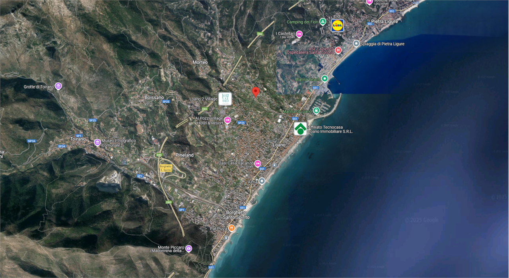509x278 pixels.
Task: Open the Grotte di Toirano attraction marker
Action: [58, 86]
